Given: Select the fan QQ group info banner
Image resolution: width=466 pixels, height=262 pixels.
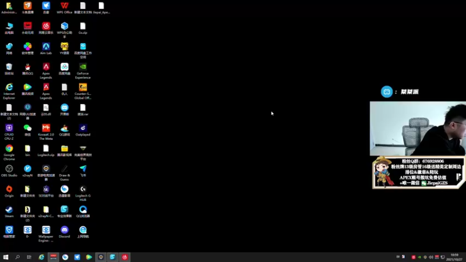Looking at the screenshot, I should tap(419, 172).
